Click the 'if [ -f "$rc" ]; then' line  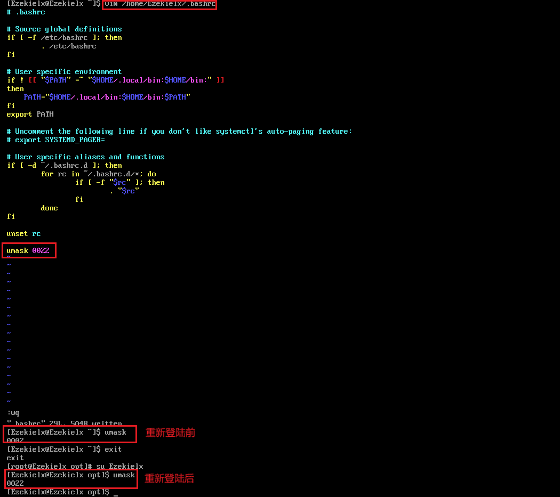click(120, 183)
